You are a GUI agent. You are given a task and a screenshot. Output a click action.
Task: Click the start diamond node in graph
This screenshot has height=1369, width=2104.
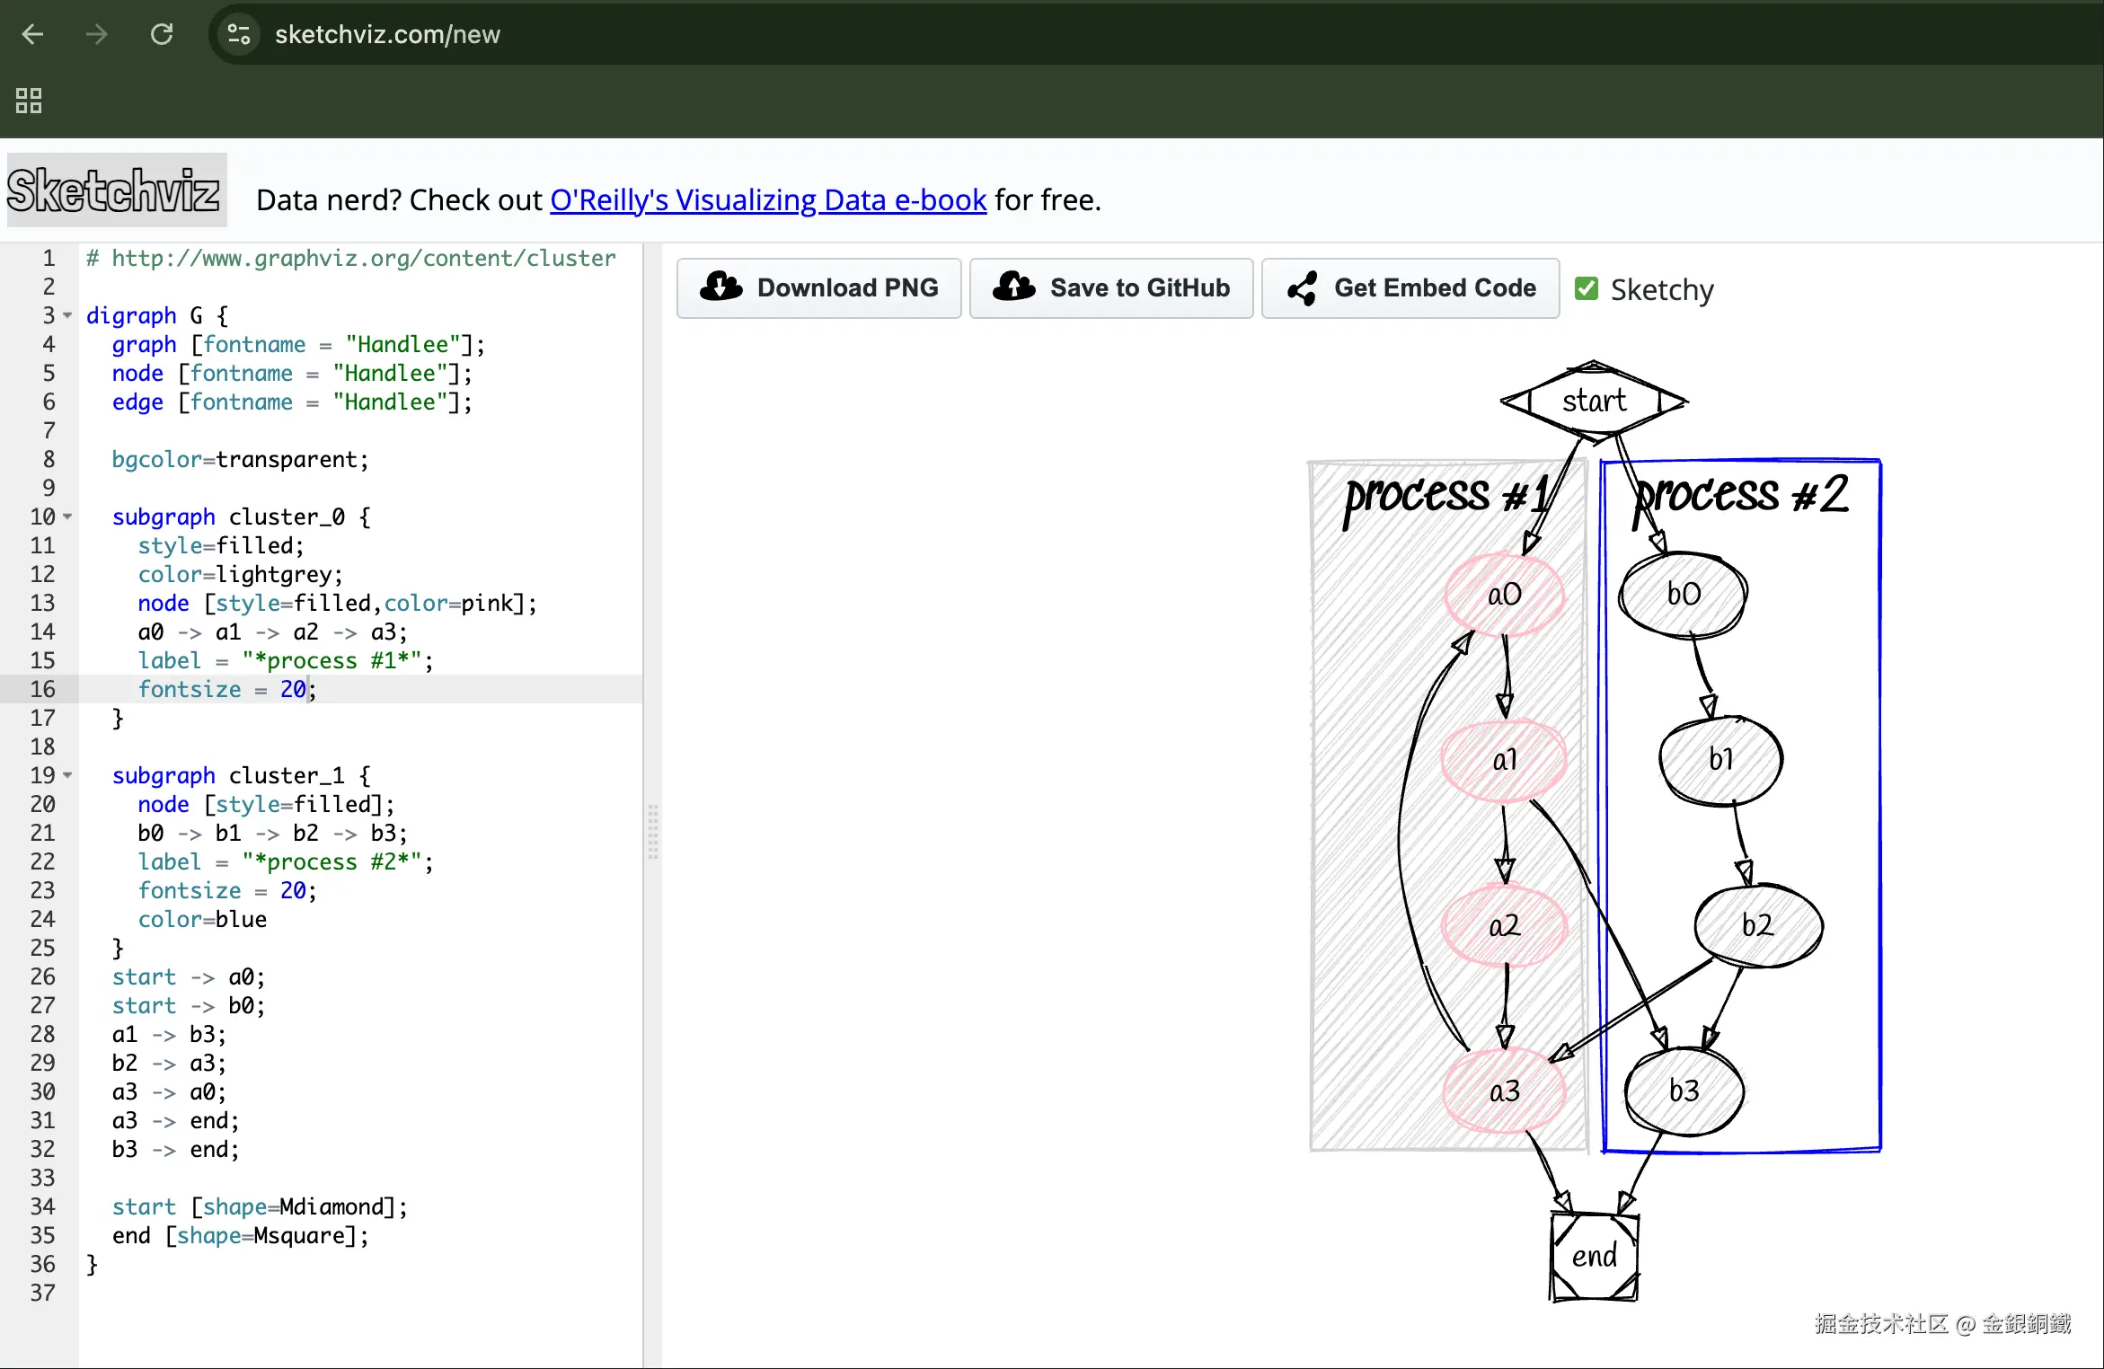[x=1594, y=402]
